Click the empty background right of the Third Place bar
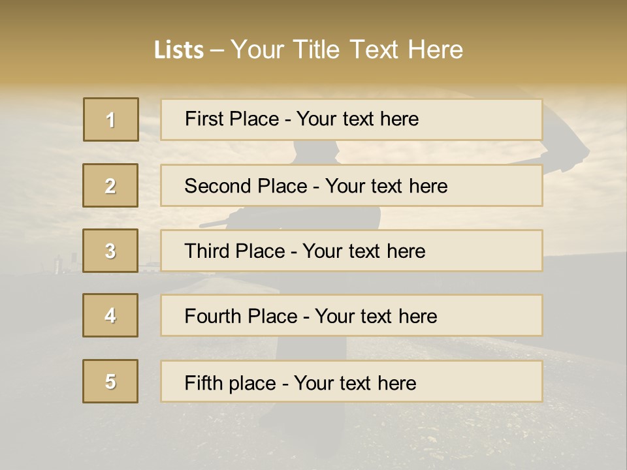627x470 pixels. (x=585, y=251)
